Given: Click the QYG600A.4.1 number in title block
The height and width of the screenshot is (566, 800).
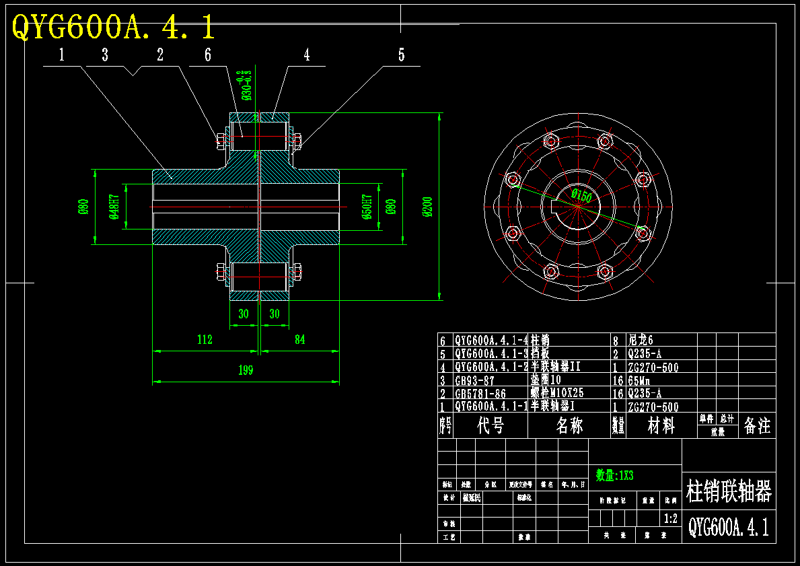Looking at the screenshot, I should [729, 526].
